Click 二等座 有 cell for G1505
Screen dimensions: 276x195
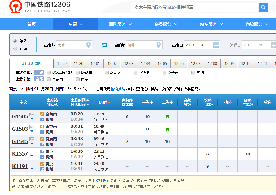coord(167,116)
